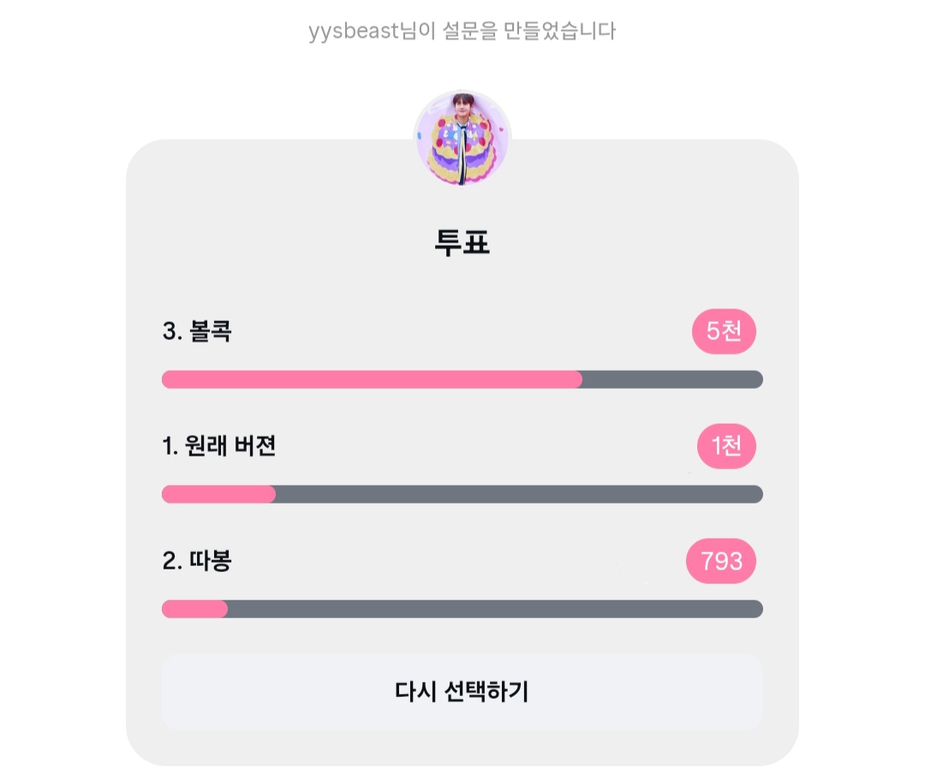Click the gray remainder of 원래 버젼 bar
The width and height of the screenshot is (925, 774).
(x=518, y=494)
